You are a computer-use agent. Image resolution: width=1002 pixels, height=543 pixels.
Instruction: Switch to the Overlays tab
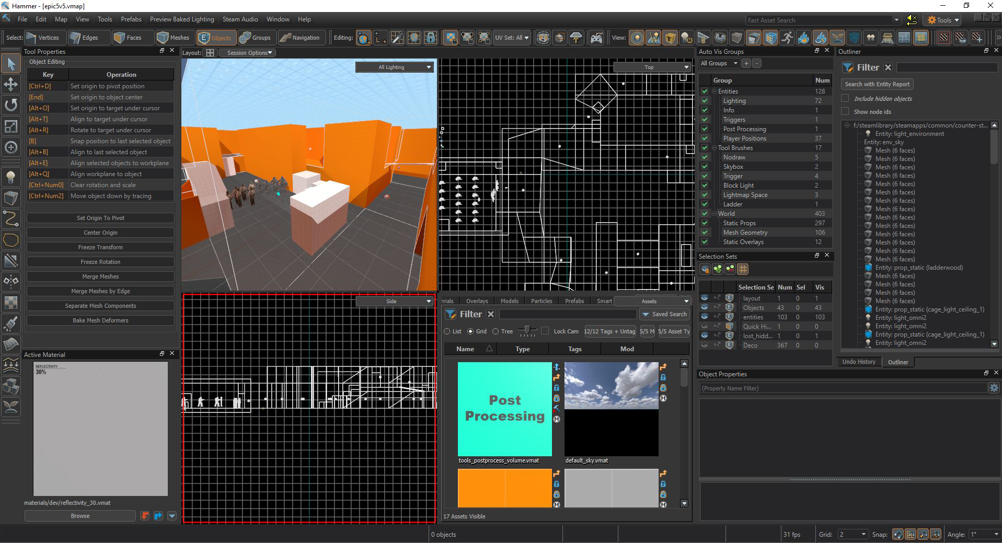click(x=477, y=301)
